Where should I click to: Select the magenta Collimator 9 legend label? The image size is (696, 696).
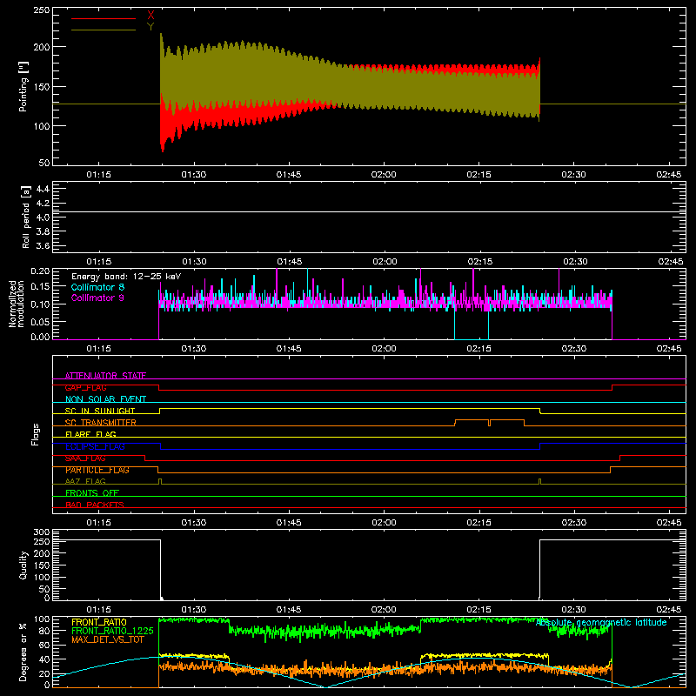(x=97, y=298)
